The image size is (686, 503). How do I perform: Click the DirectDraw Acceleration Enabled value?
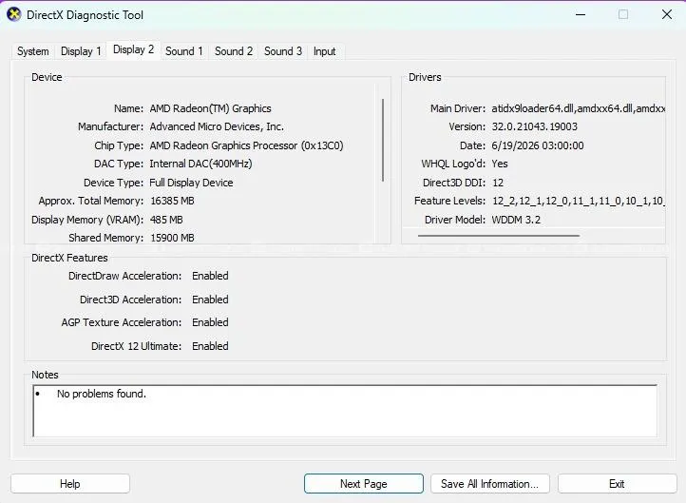pyautogui.click(x=210, y=276)
